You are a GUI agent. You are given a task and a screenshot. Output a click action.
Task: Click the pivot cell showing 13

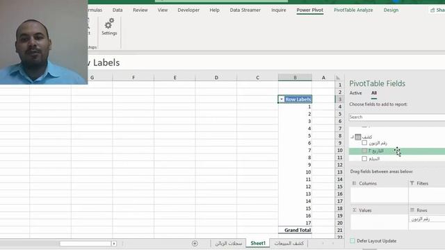(x=295, y=194)
